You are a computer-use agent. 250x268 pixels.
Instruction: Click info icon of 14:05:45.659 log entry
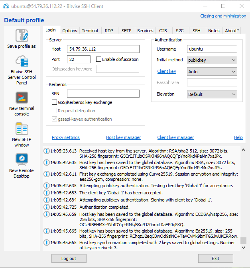[46, 214]
